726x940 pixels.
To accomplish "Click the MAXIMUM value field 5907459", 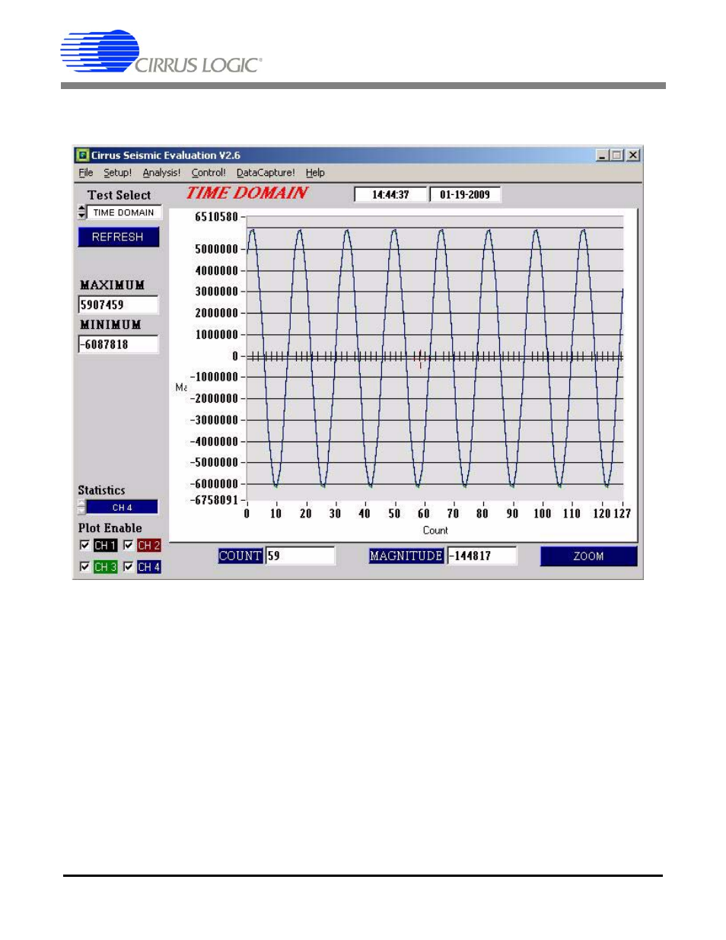I will click(x=118, y=304).
